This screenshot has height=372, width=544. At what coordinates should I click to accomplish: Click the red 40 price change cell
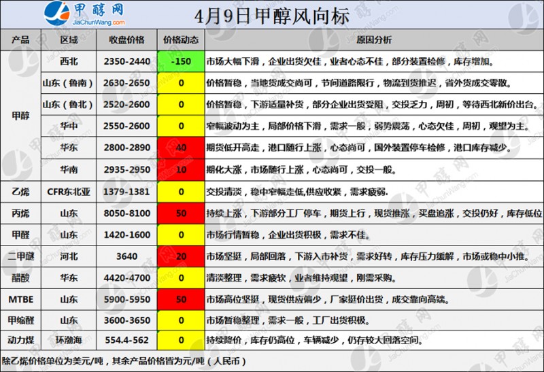tap(181, 148)
